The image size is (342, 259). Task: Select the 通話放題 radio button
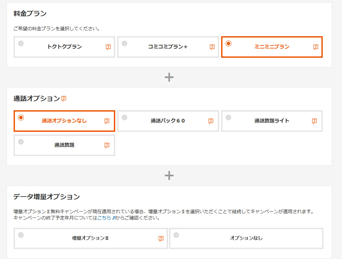click(21, 142)
